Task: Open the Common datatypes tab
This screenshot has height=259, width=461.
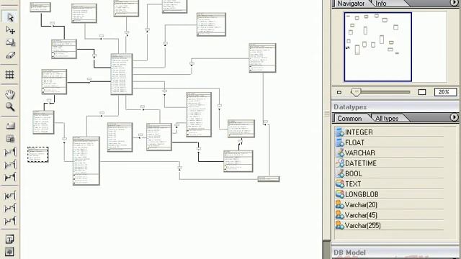Action: coord(349,118)
